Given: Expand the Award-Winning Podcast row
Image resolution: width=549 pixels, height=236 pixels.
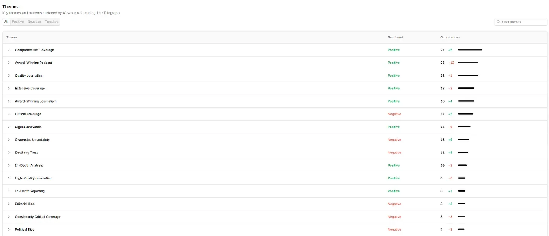Looking at the screenshot, I should (9, 63).
